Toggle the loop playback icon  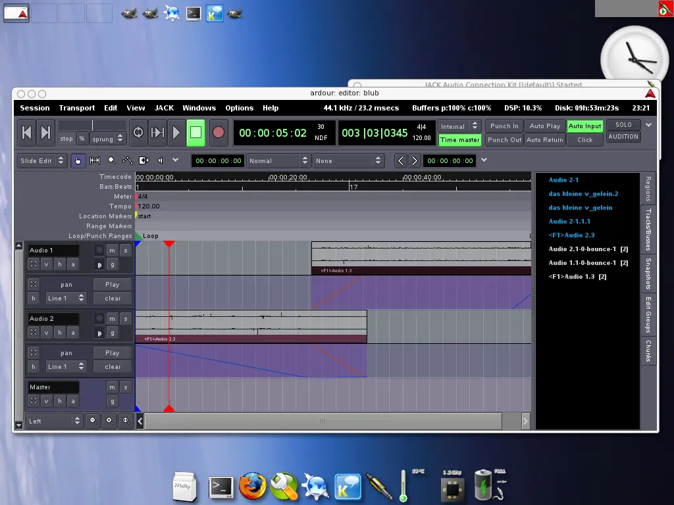click(x=138, y=132)
